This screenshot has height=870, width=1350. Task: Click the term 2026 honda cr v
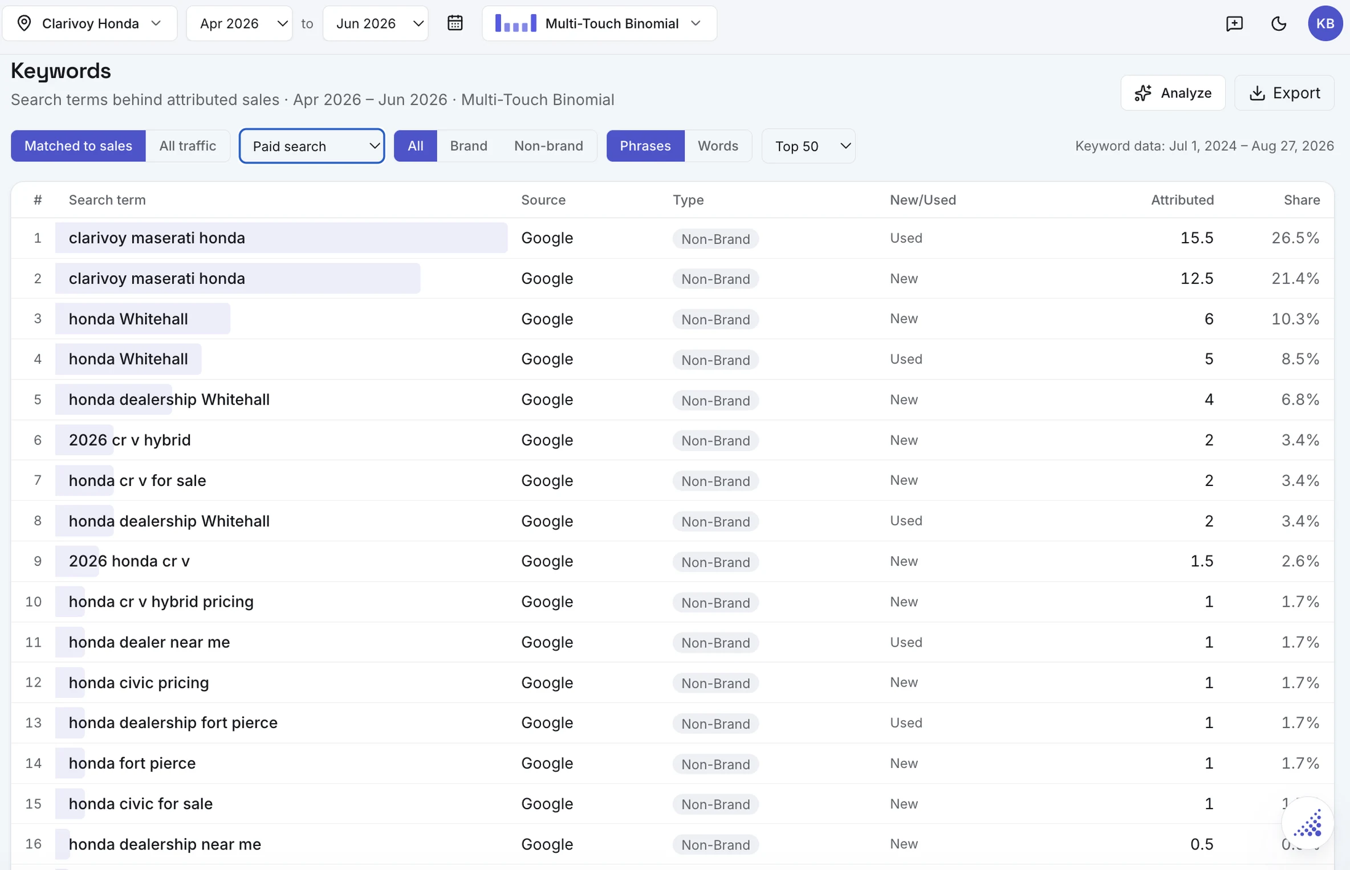point(129,561)
